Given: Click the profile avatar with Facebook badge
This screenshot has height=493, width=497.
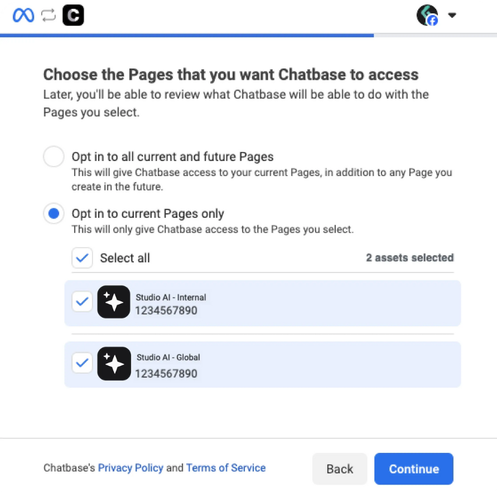Looking at the screenshot, I should [427, 15].
